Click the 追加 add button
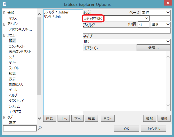The height and width of the screenshot is (137, 174). [150, 119]
